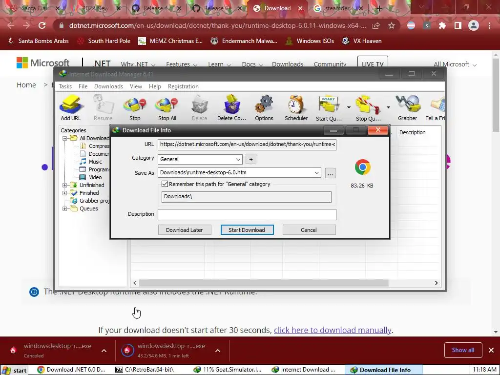This screenshot has height=375, width=500.
Task: Click the browse ellipsis button for Save As
Action: click(331, 173)
